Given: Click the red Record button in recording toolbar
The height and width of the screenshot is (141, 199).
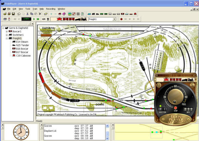Looking at the screenshot, I should [x=121, y=19].
